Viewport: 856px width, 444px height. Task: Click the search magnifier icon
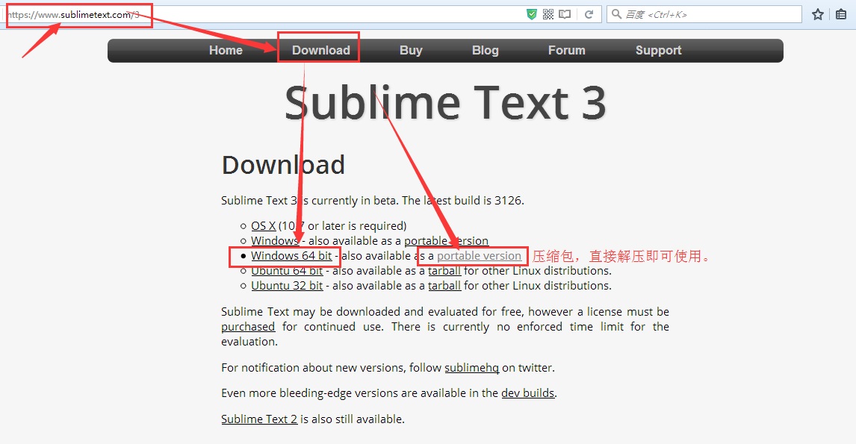point(616,14)
